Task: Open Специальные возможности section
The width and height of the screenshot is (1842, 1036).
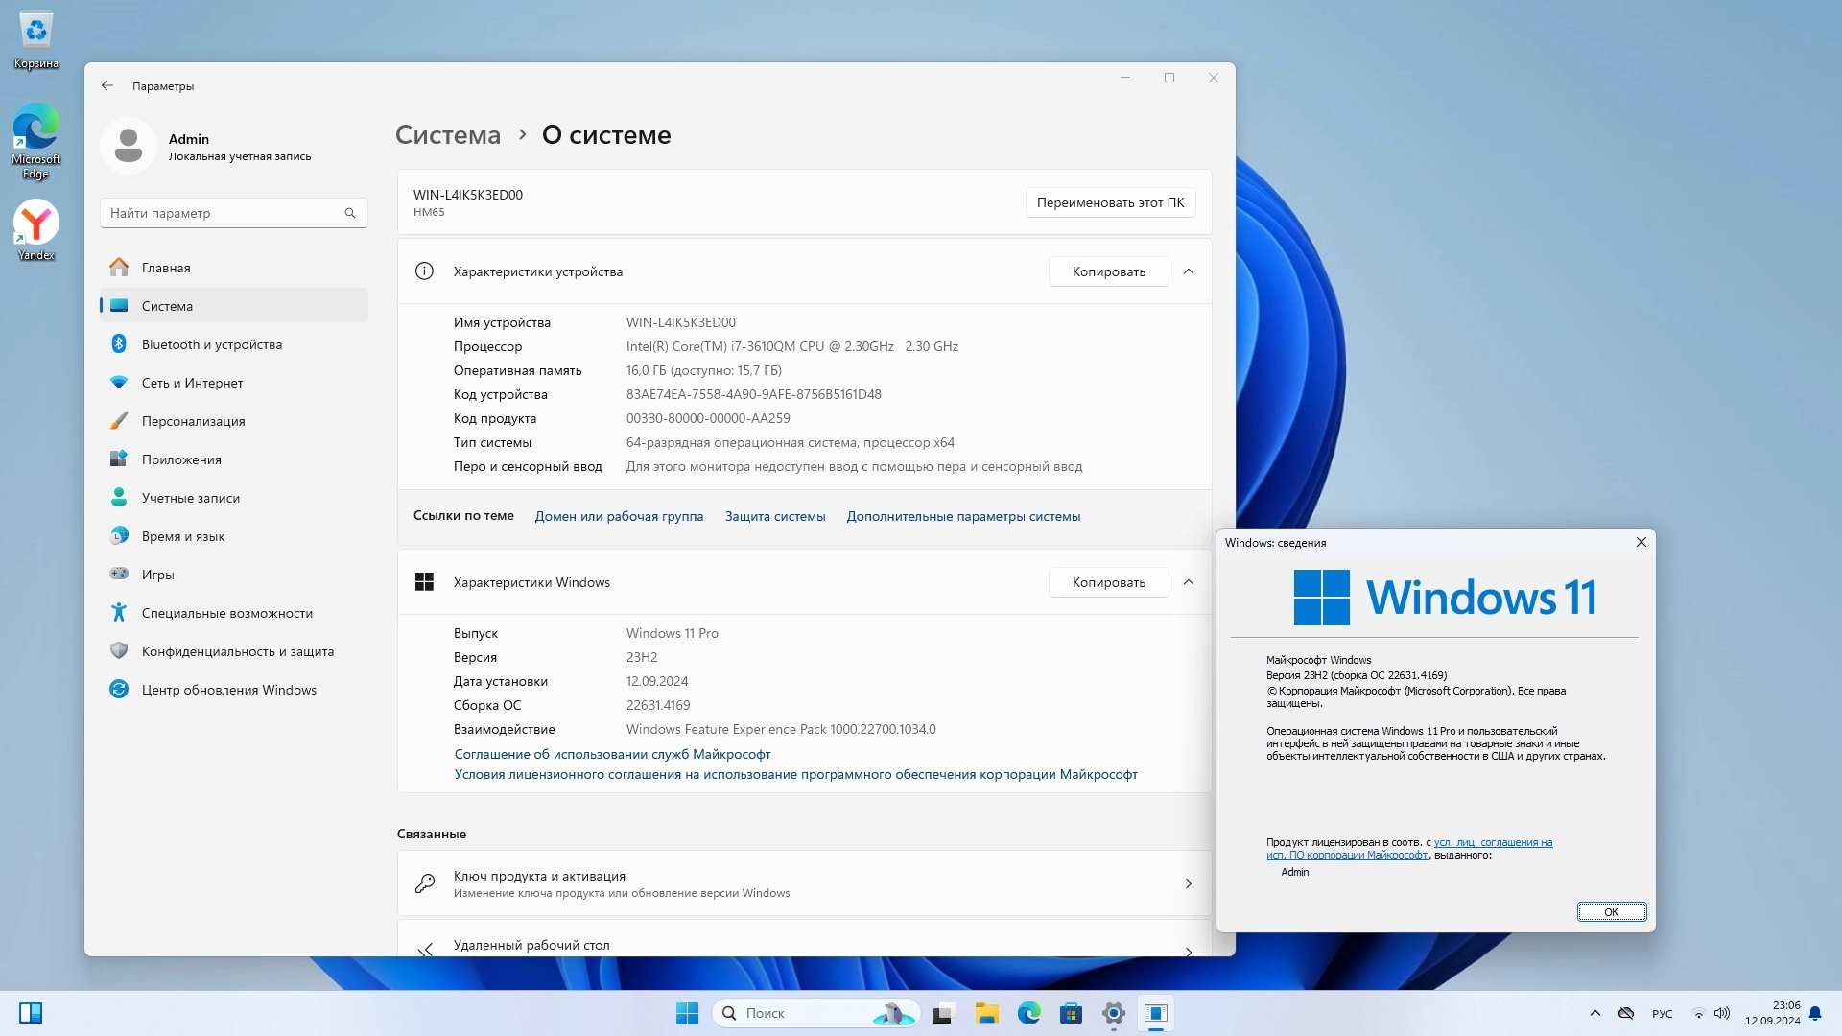Action: click(226, 613)
